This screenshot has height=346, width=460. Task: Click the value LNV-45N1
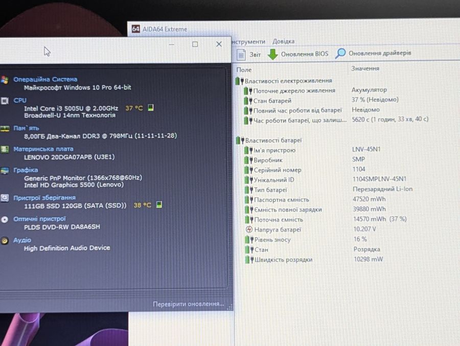click(x=366, y=149)
